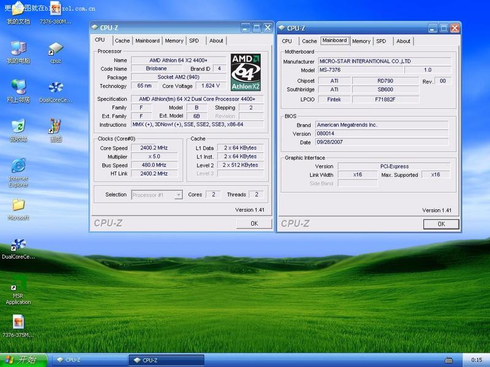Image resolution: width=490 pixels, height=367 pixels.
Task: Click BIOS Brand American Megatrends Inc.
Action: pos(382,125)
